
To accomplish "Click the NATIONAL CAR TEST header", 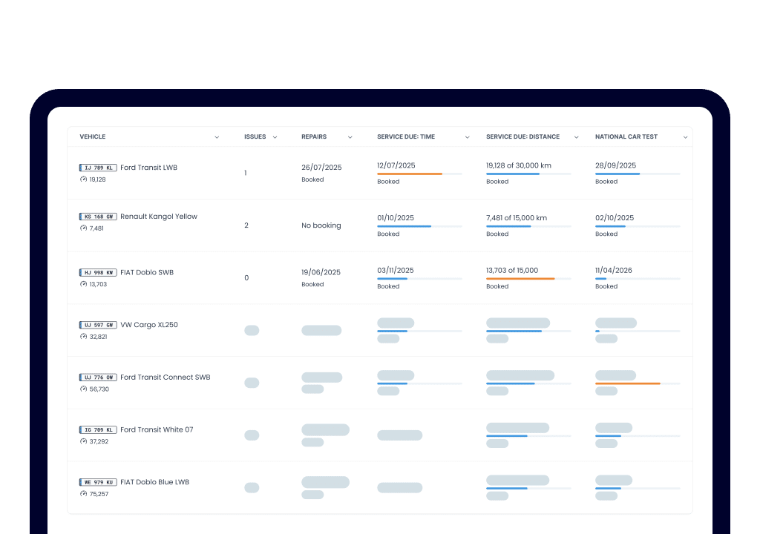I will coord(626,136).
